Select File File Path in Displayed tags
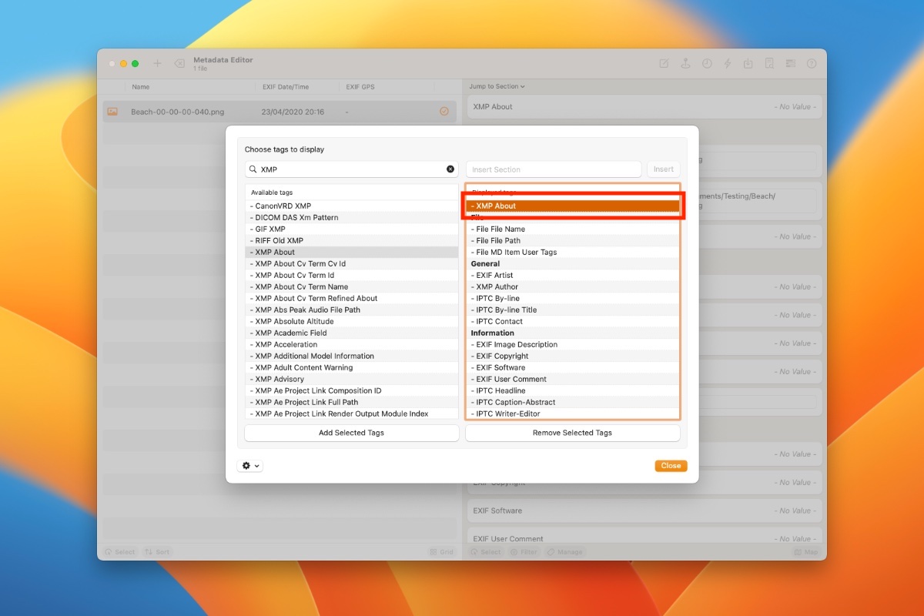924x616 pixels. [x=573, y=240]
